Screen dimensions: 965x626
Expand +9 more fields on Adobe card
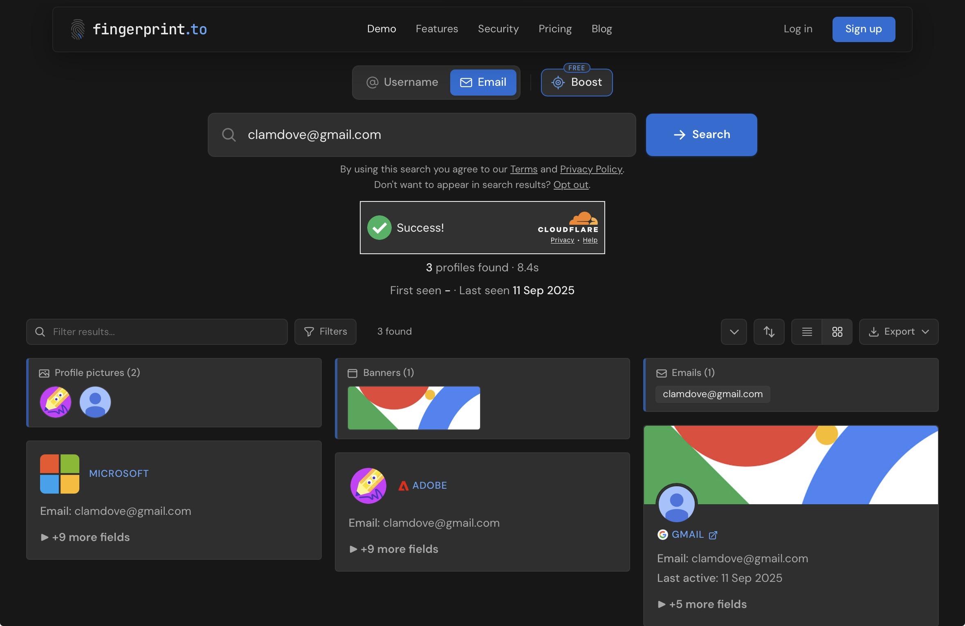click(x=394, y=549)
